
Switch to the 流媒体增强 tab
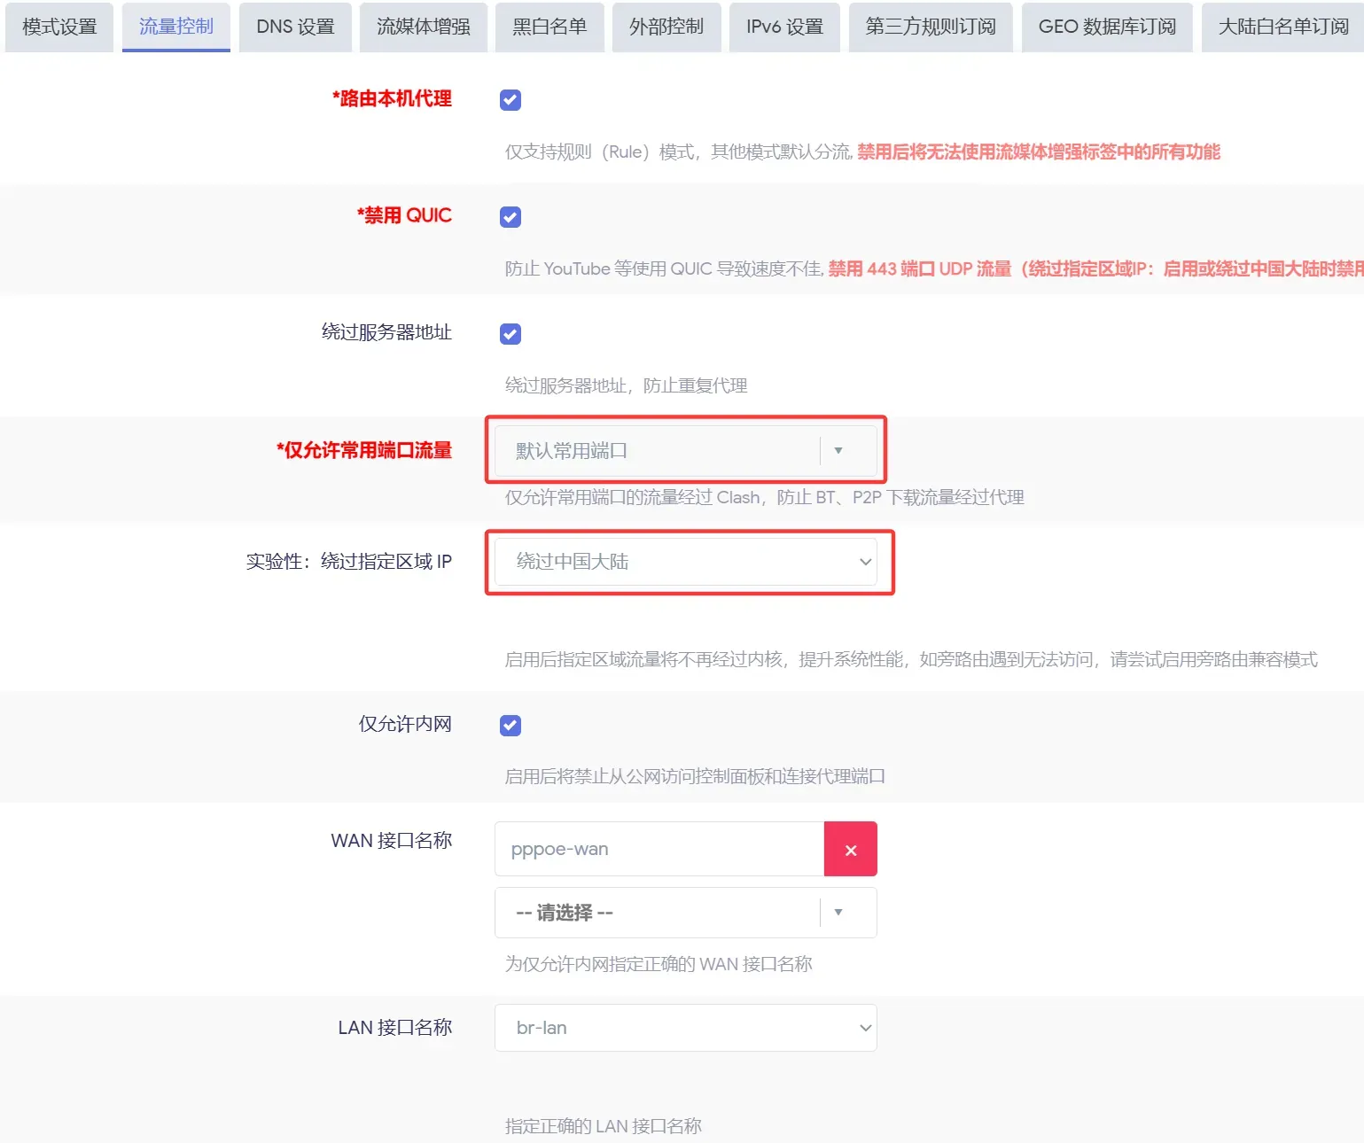[x=424, y=27]
